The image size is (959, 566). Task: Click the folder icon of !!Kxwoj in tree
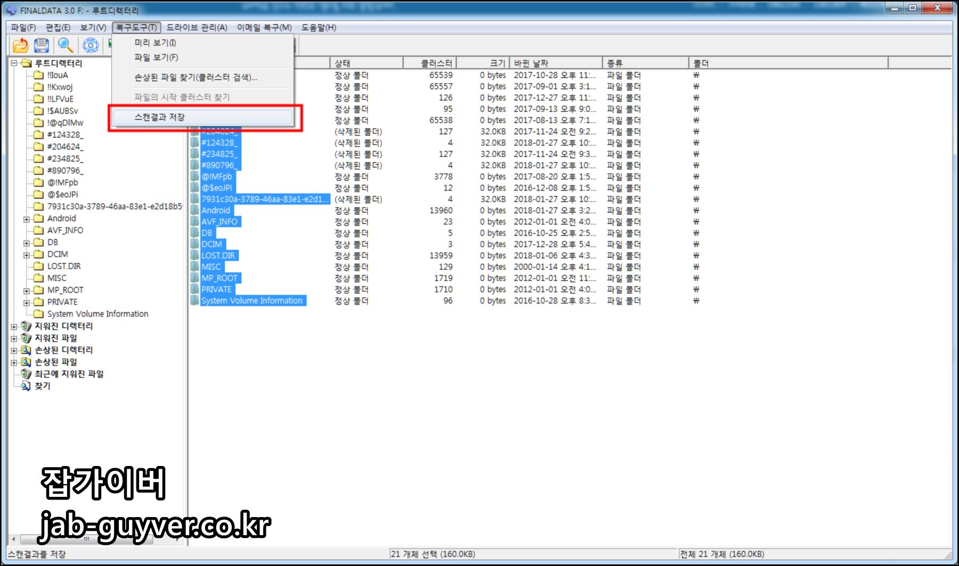tap(38, 87)
